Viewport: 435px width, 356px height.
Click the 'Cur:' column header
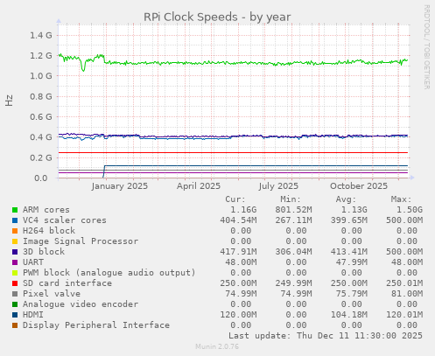[235, 199]
